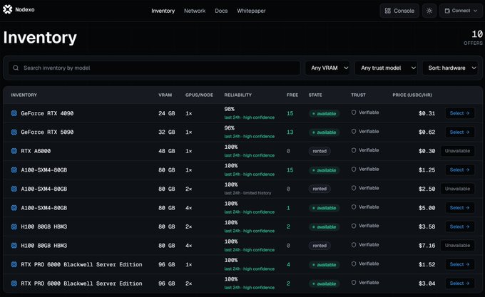Click the rented badge in RTX A6000 row
This screenshot has height=297, width=485.
(x=320, y=151)
